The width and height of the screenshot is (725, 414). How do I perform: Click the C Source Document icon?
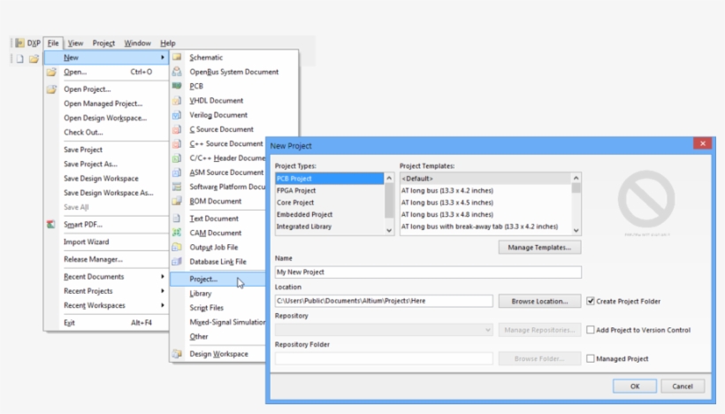click(177, 129)
